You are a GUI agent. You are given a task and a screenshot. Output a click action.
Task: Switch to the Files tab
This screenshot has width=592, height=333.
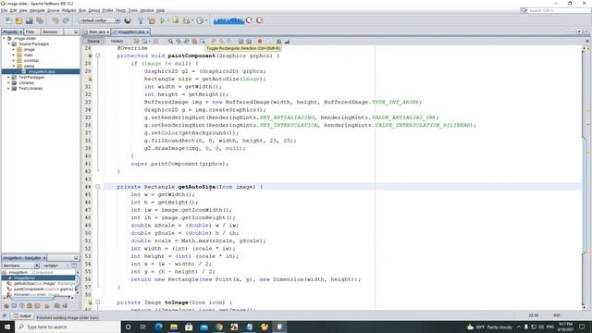point(31,32)
